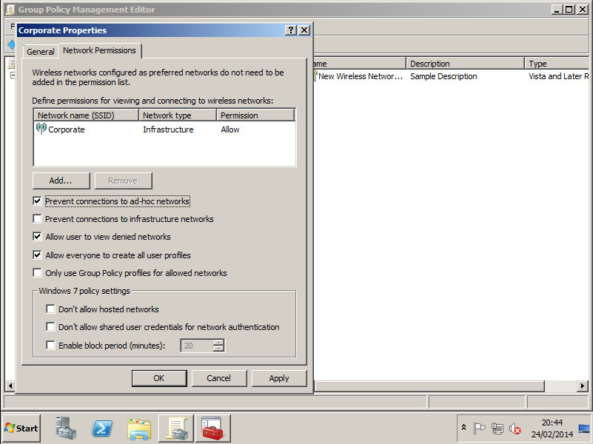Collapse the tree node in editor

[13, 75]
